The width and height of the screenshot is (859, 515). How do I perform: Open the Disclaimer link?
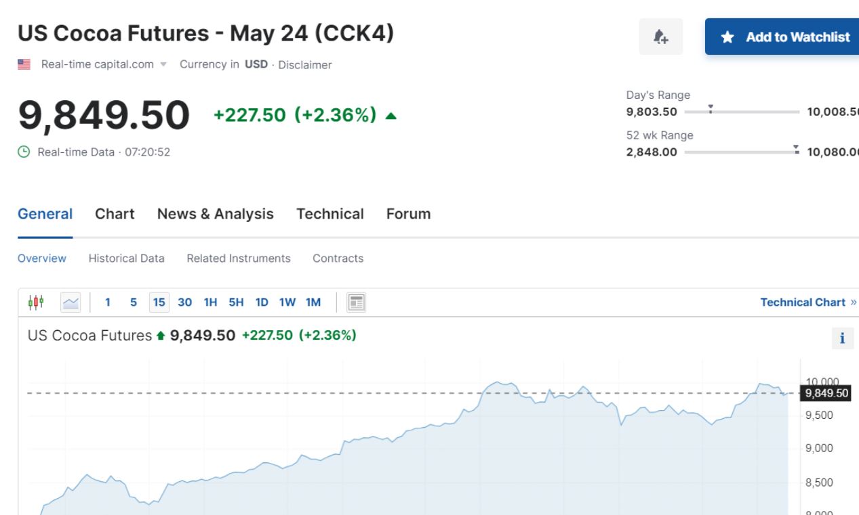click(305, 65)
